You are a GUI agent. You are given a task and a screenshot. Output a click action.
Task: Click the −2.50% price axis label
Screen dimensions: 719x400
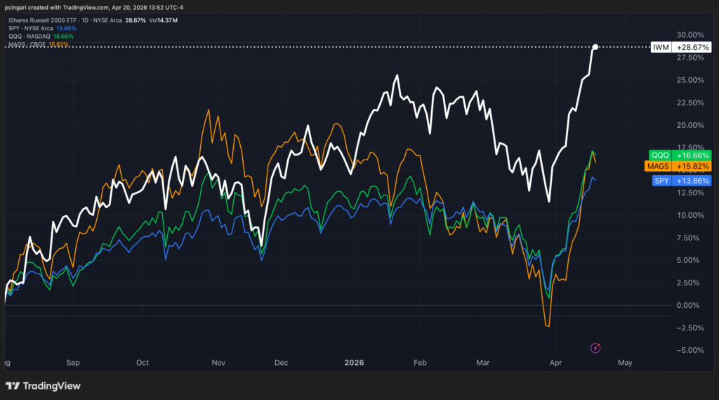[690, 328]
